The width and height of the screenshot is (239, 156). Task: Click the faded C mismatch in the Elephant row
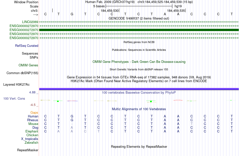pyautogui.click(x=85, y=131)
